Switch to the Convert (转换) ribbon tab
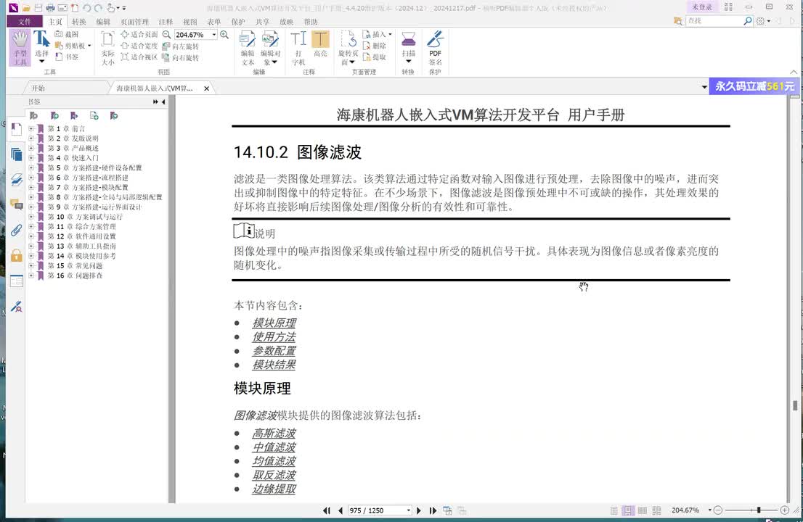 (x=79, y=22)
